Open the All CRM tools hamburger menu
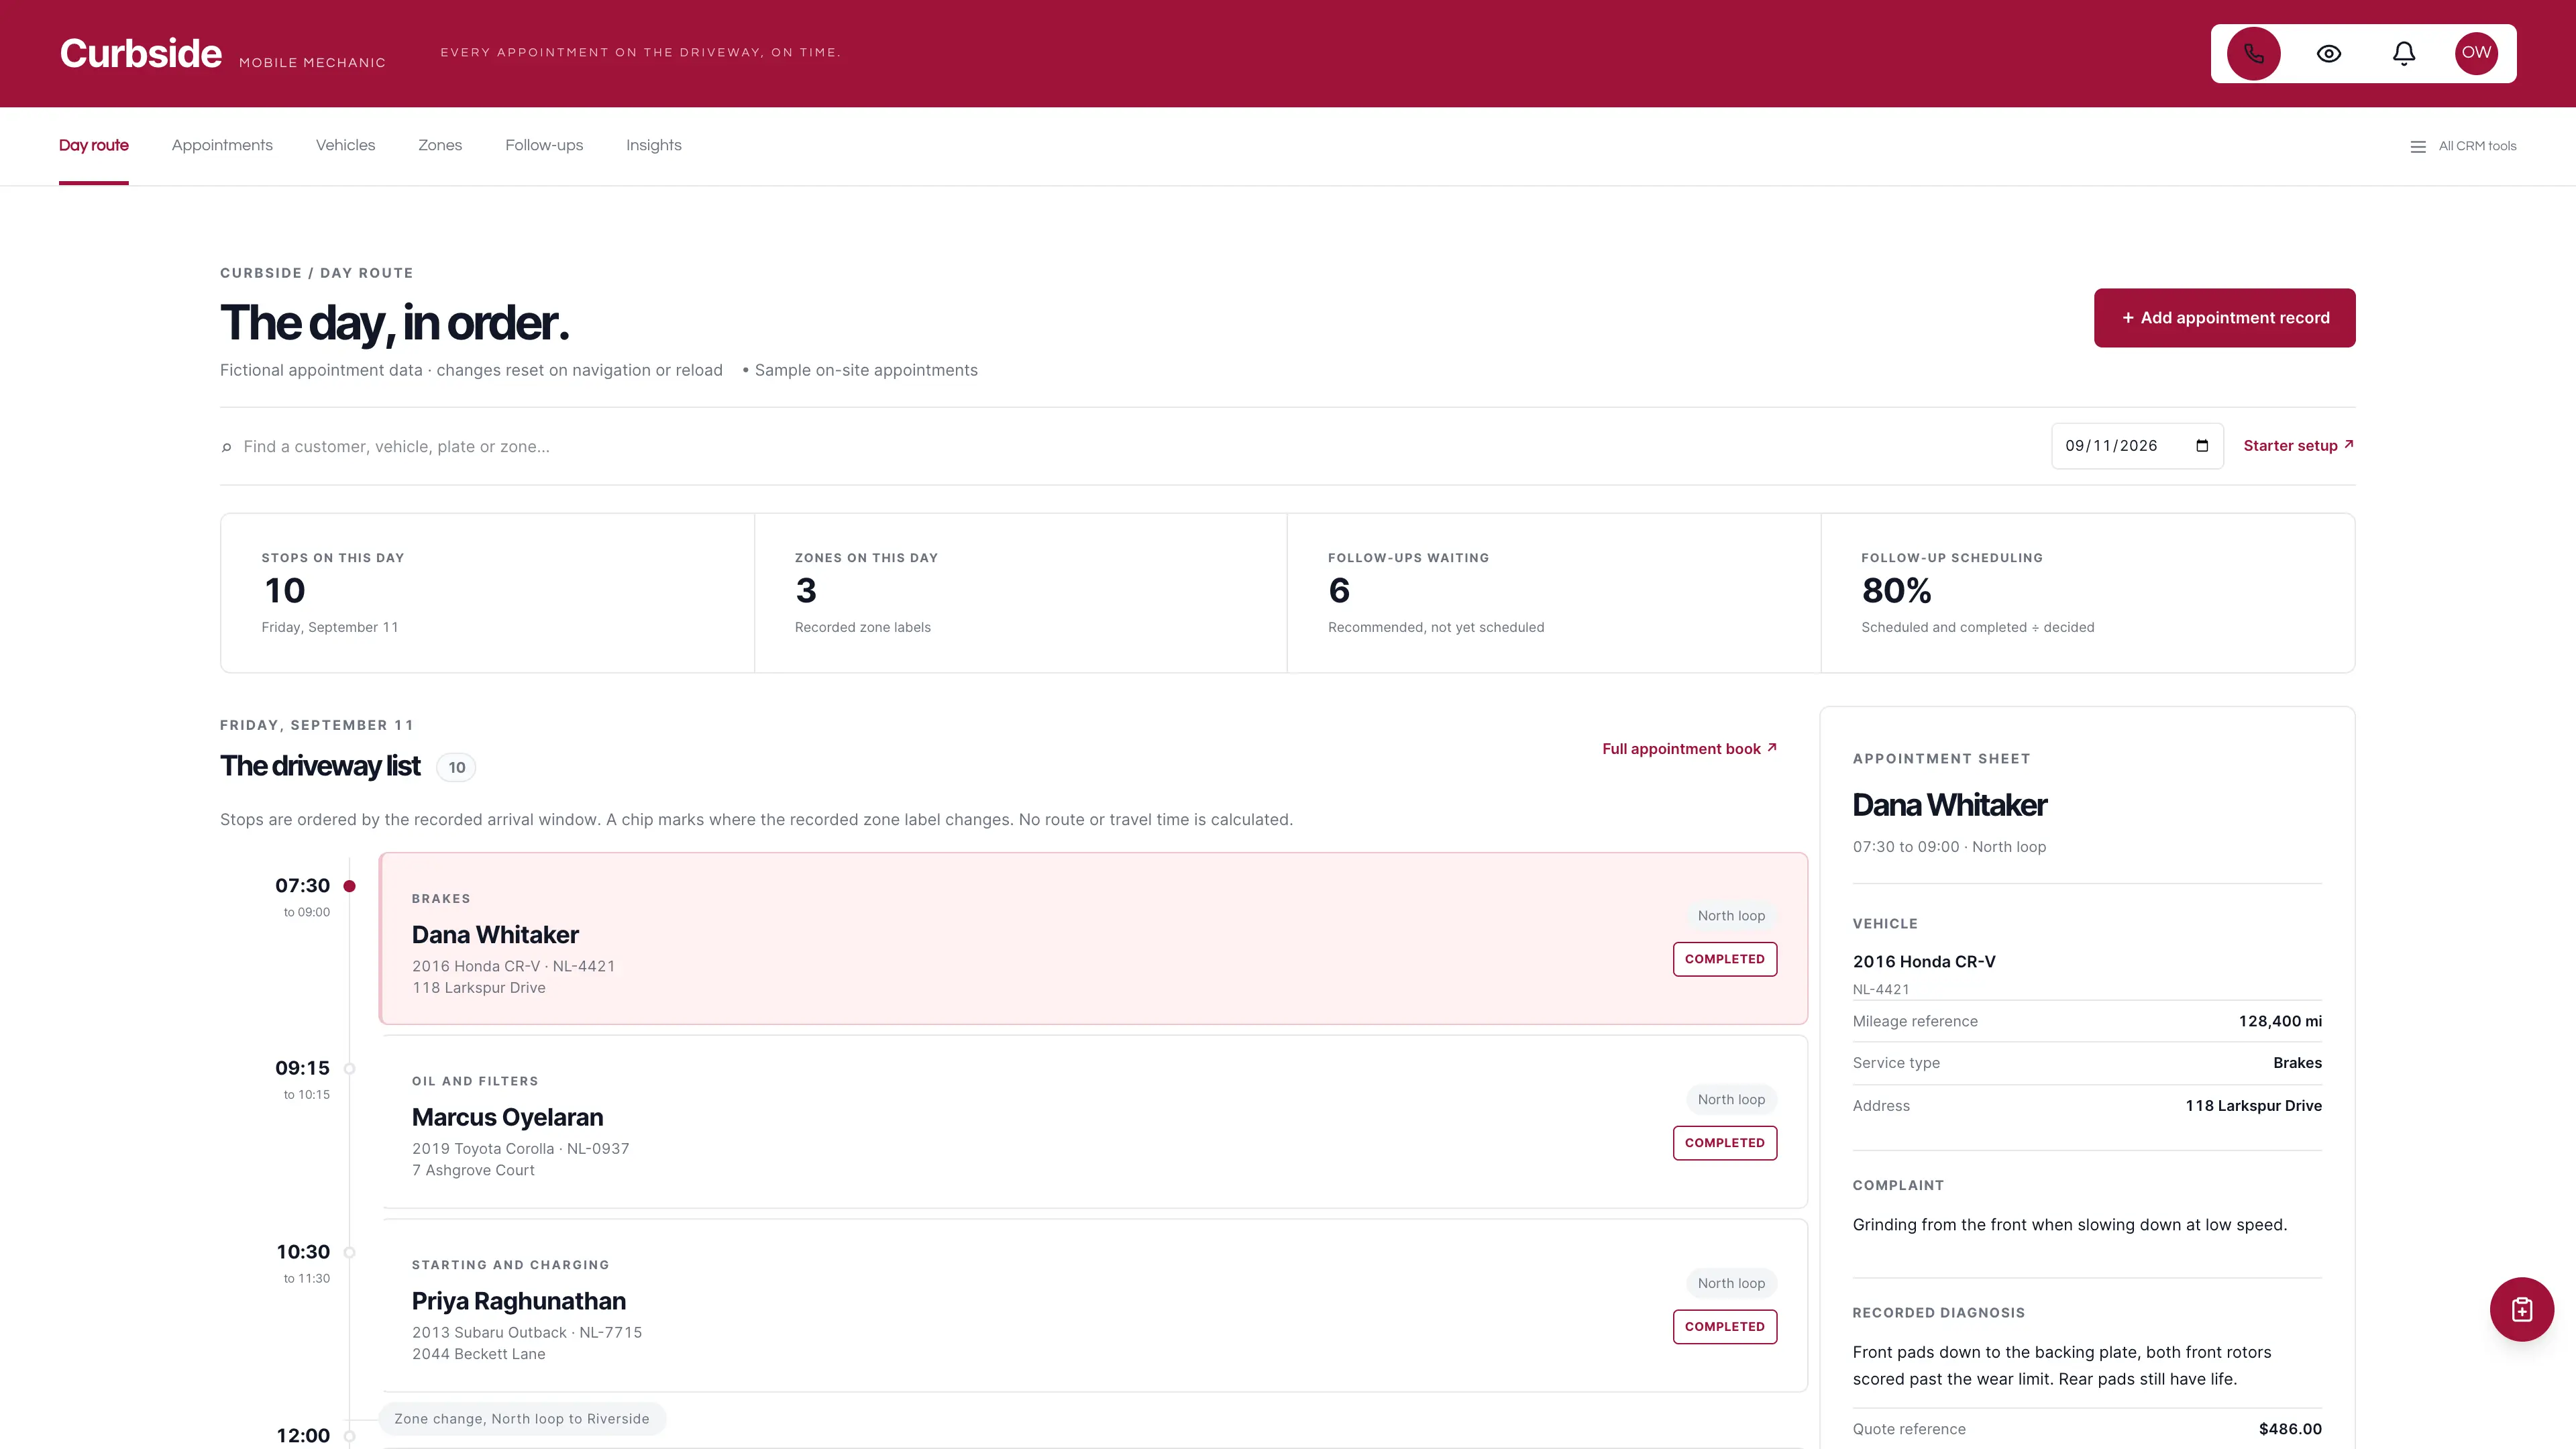Image resolution: width=2576 pixels, height=1449 pixels. pyautogui.click(x=2463, y=146)
